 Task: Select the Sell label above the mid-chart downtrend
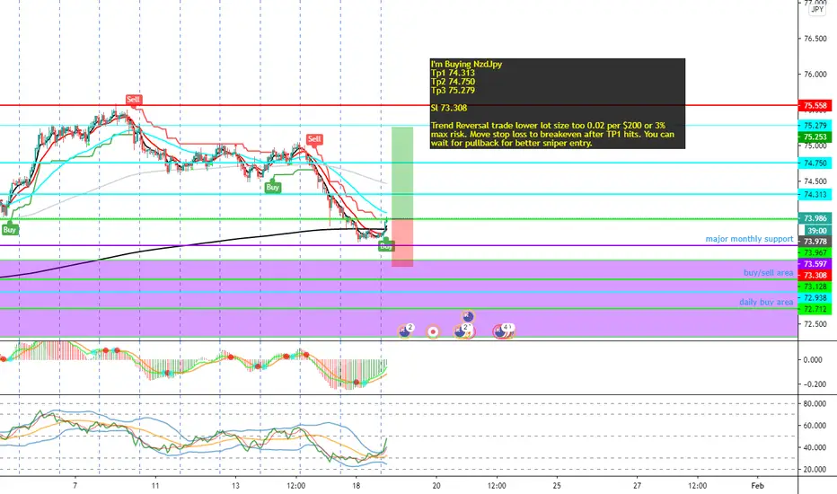tap(314, 139)
